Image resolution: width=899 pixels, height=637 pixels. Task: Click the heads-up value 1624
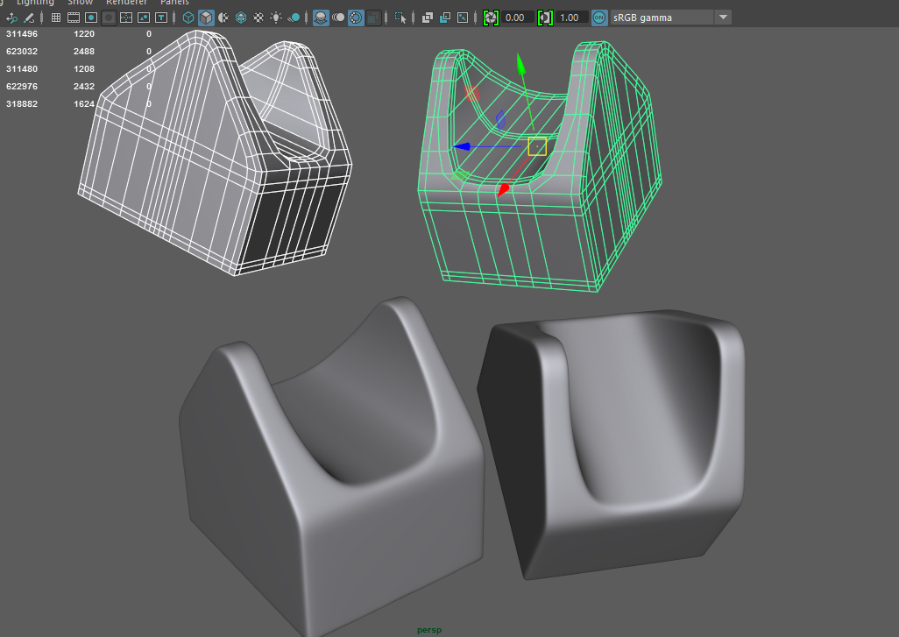pos(84,103)
